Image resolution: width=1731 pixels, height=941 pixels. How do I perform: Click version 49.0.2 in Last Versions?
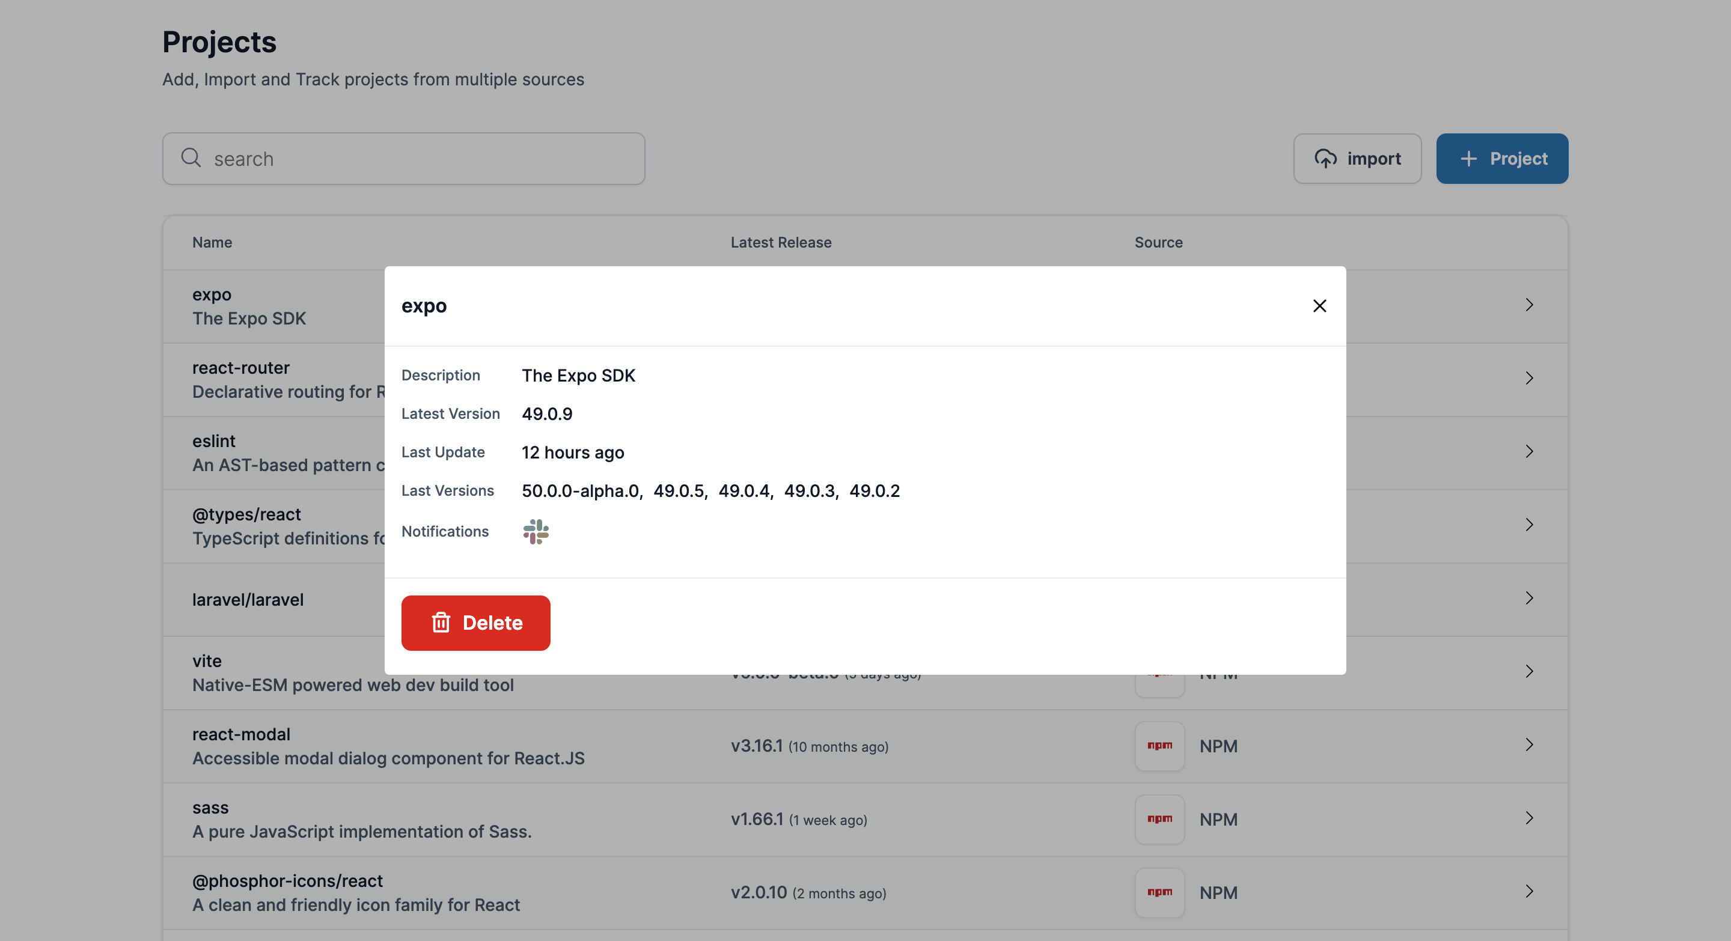pyautogui.click(x=875, y=491)
